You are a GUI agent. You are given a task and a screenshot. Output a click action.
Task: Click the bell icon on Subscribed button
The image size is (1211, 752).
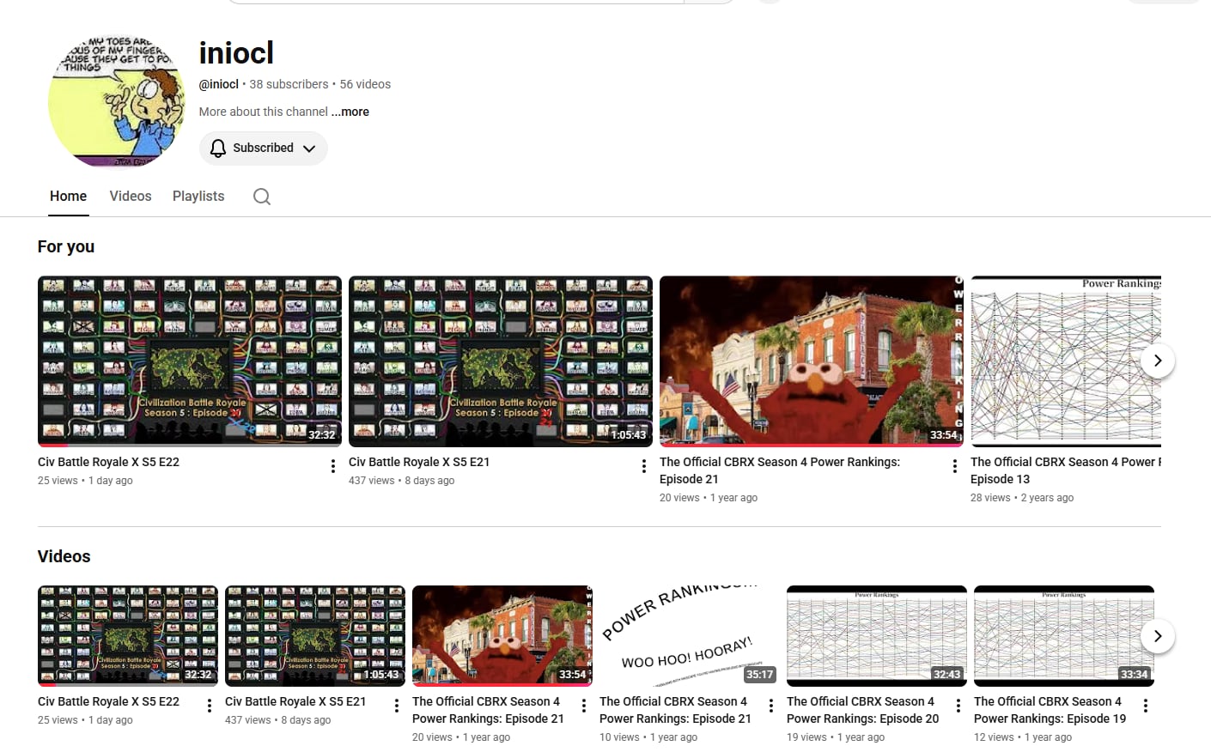tap(218, 149)
